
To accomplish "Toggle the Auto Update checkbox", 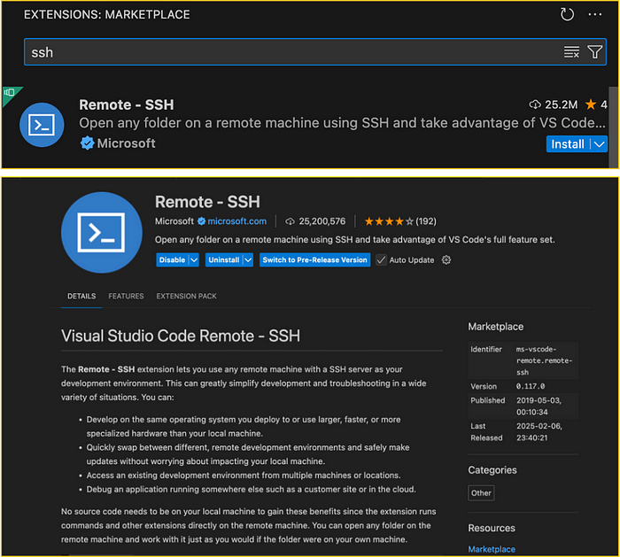I will [382, 260].
